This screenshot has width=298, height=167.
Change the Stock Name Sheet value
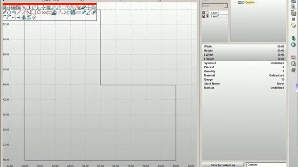pyautogui.click(x=280, y=83)
